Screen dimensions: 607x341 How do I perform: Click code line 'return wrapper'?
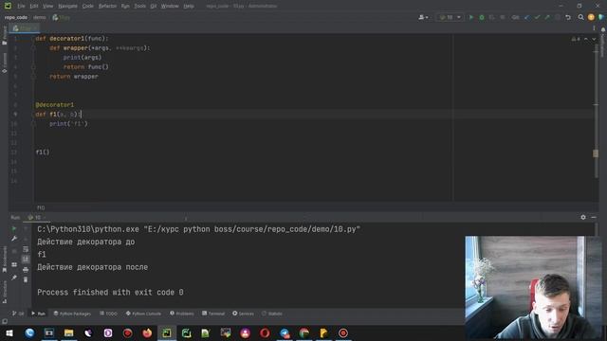pyautogui.click(x=74, y=77)
